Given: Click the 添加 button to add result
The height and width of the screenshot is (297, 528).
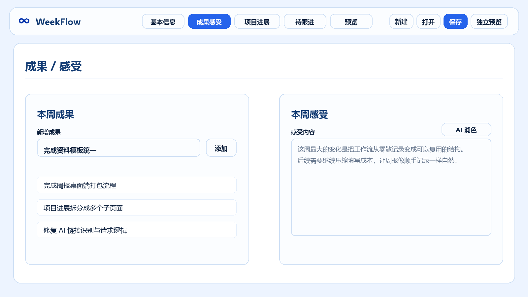Looking at the screenshot, I should (x=221, y=148).
